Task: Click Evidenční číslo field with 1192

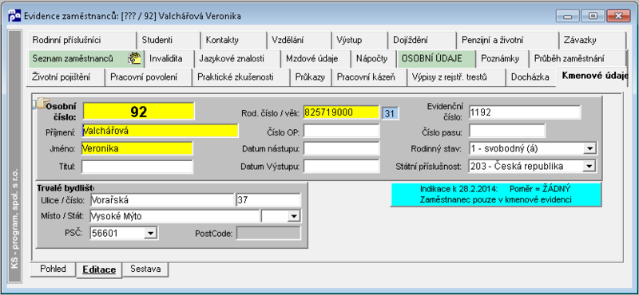Action: click(525, 112)
